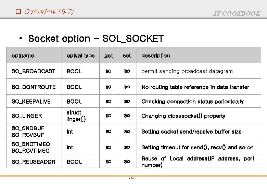Click BOOL type in SO_KEEPALIVE row
This screenshot has width=267, height=184.
74,102
